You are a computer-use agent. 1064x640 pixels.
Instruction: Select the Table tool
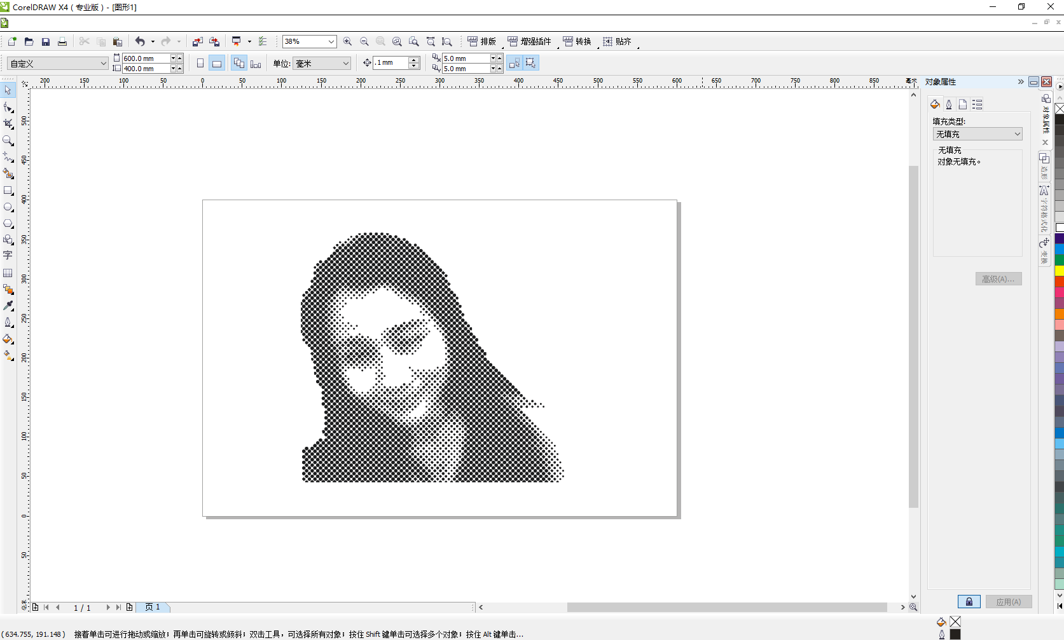[8, 273]
